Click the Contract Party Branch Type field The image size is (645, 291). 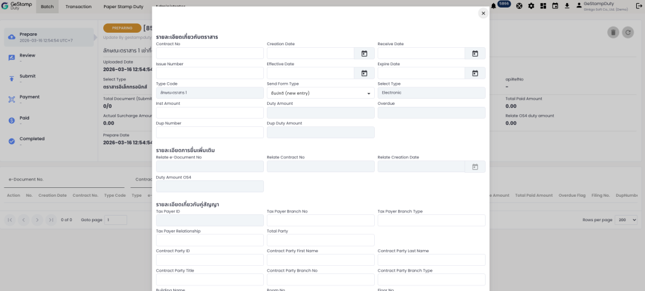coord(431,280)
